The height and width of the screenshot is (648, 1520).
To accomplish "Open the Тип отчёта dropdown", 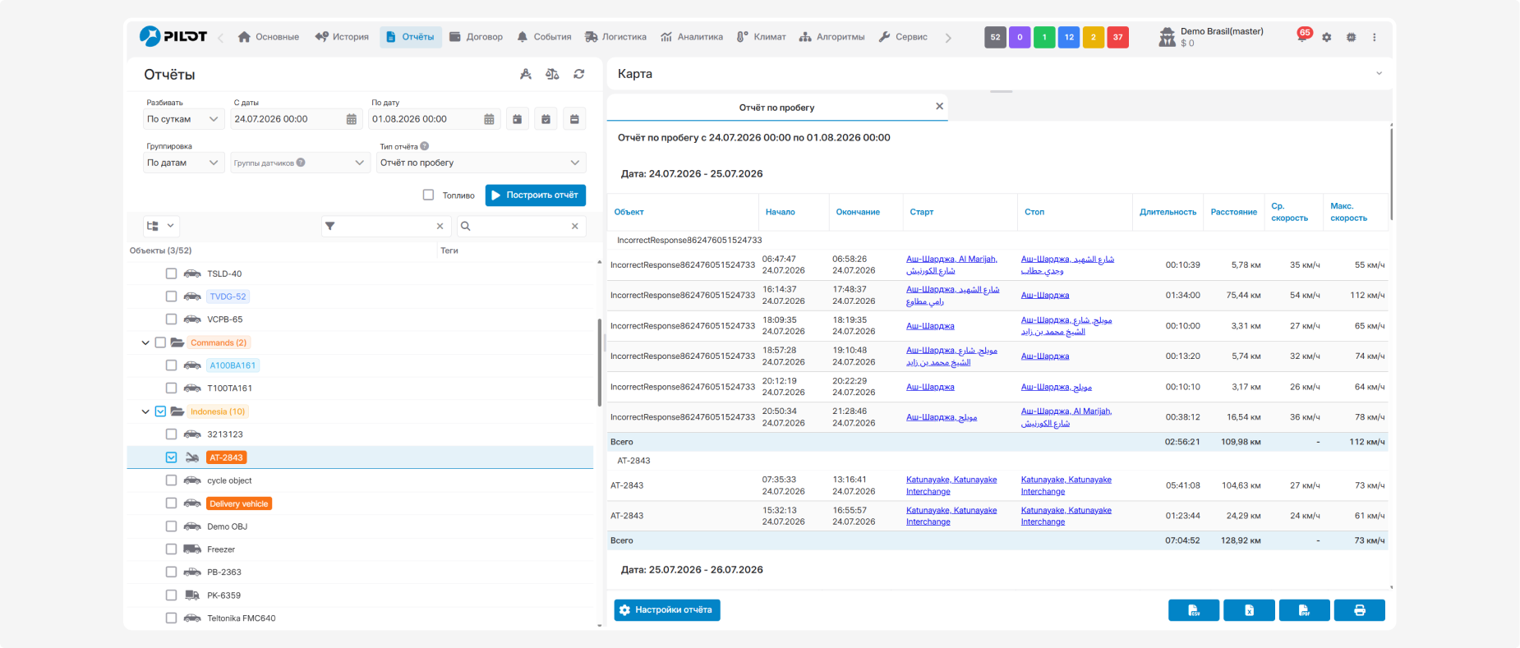I will coord(481,163).
